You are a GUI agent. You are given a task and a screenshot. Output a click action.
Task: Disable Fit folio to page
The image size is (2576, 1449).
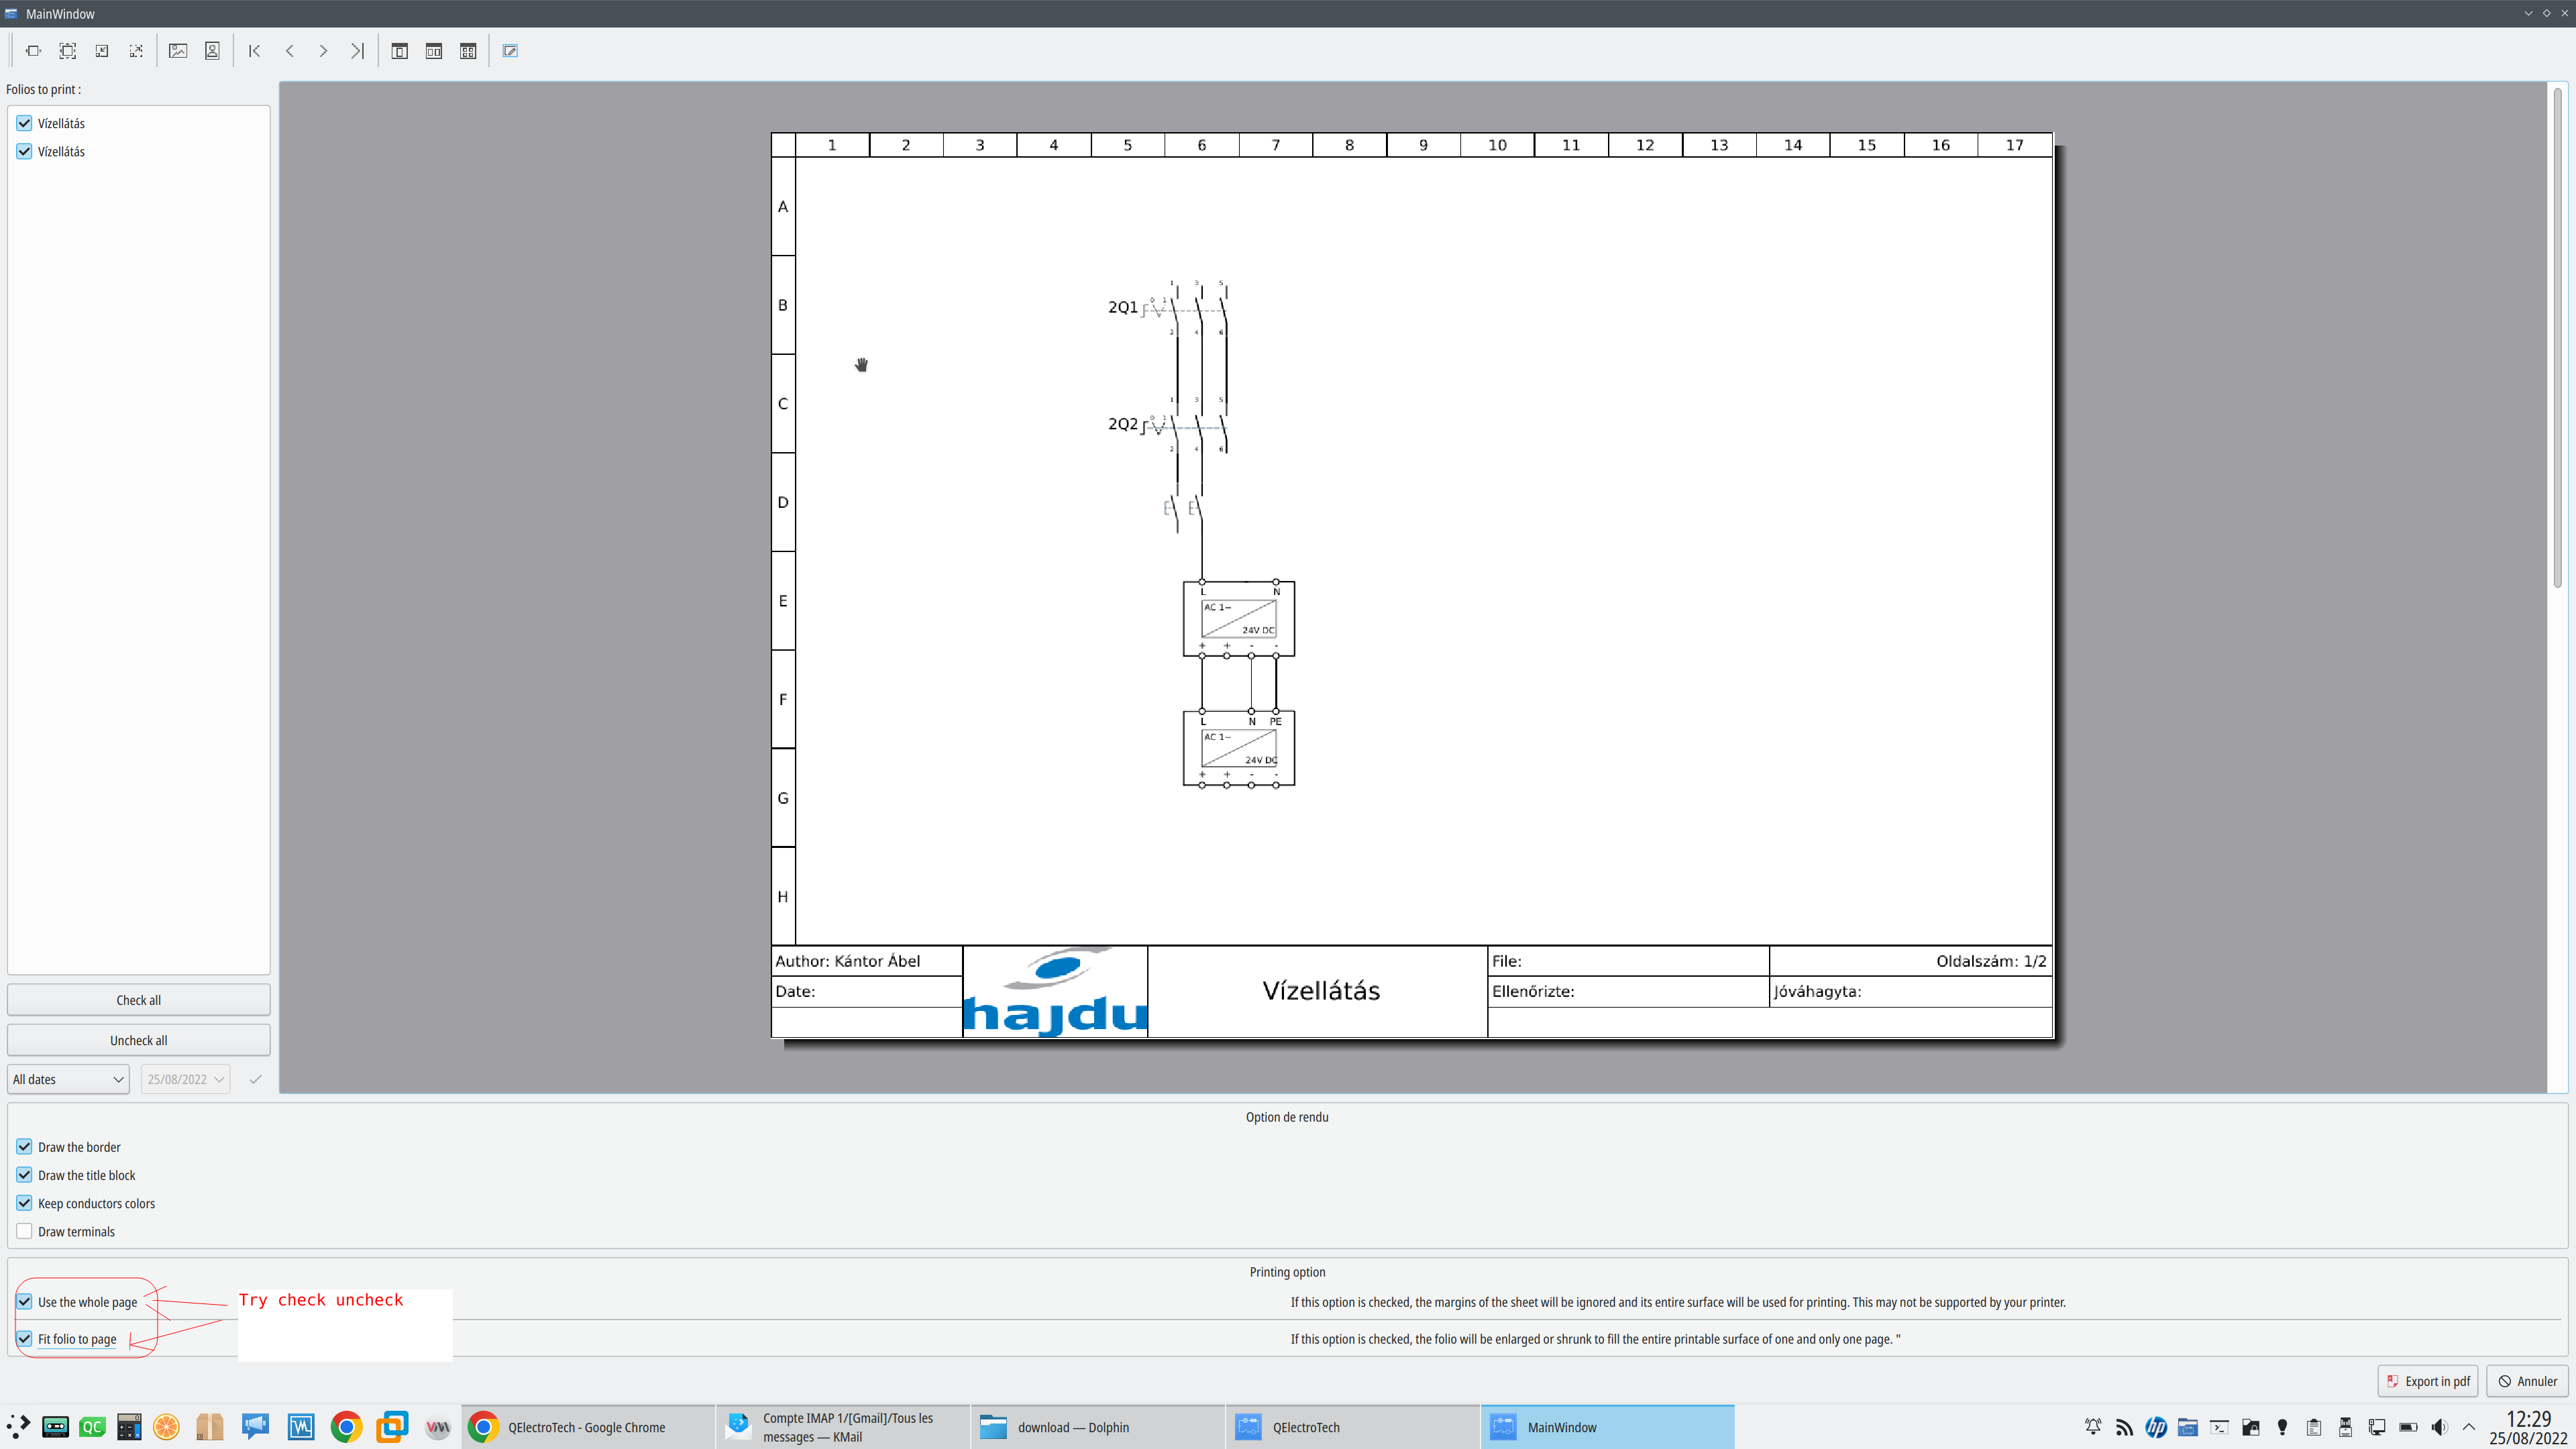click(x=24, y=1338)
